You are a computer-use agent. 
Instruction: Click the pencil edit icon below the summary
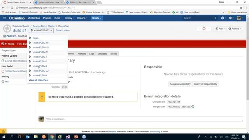(x=69, y=82)
